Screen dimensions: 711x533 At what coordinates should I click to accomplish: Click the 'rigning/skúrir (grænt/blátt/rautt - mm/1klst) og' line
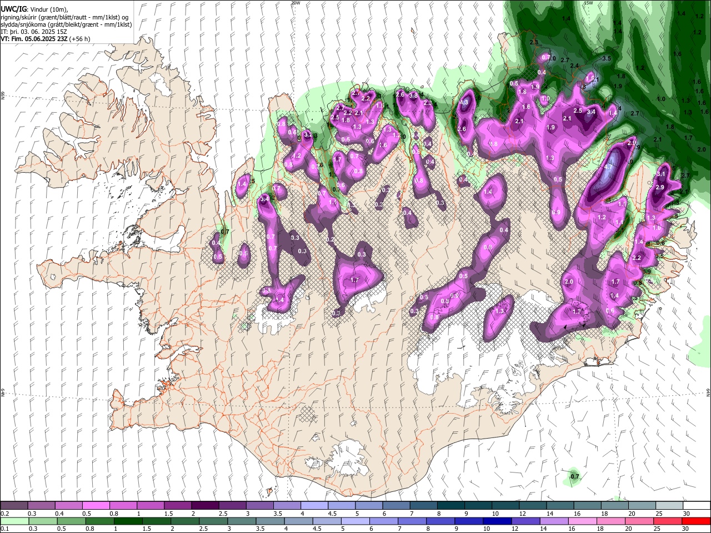pyautogui.click(x=65, y=17)
